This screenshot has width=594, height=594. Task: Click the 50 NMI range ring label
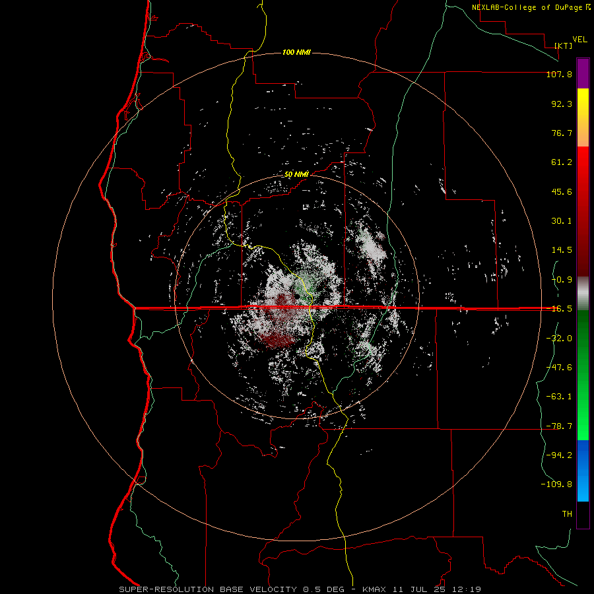point(296,174)
